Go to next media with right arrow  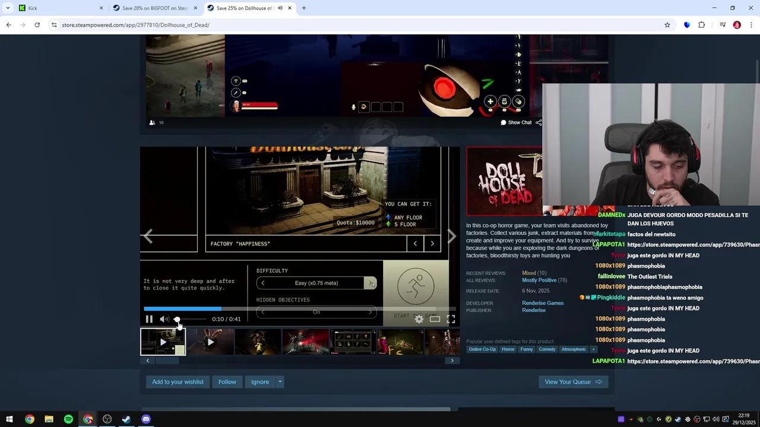tap(452, 237)
